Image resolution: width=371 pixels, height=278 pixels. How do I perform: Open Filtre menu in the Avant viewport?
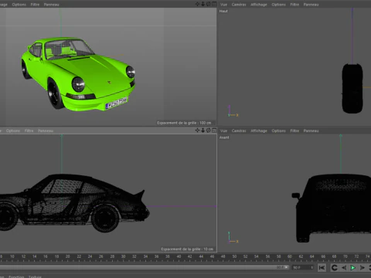click(x=294, y=131)
